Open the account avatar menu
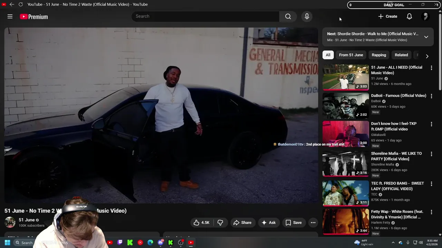The image size is (442, 248). pyautogui.click(x=425, y=16)
